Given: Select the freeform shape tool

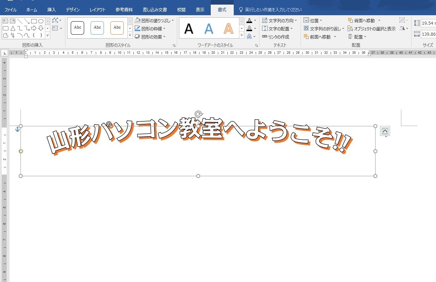Looking at the screenshot, I should [x=5, y=35].
